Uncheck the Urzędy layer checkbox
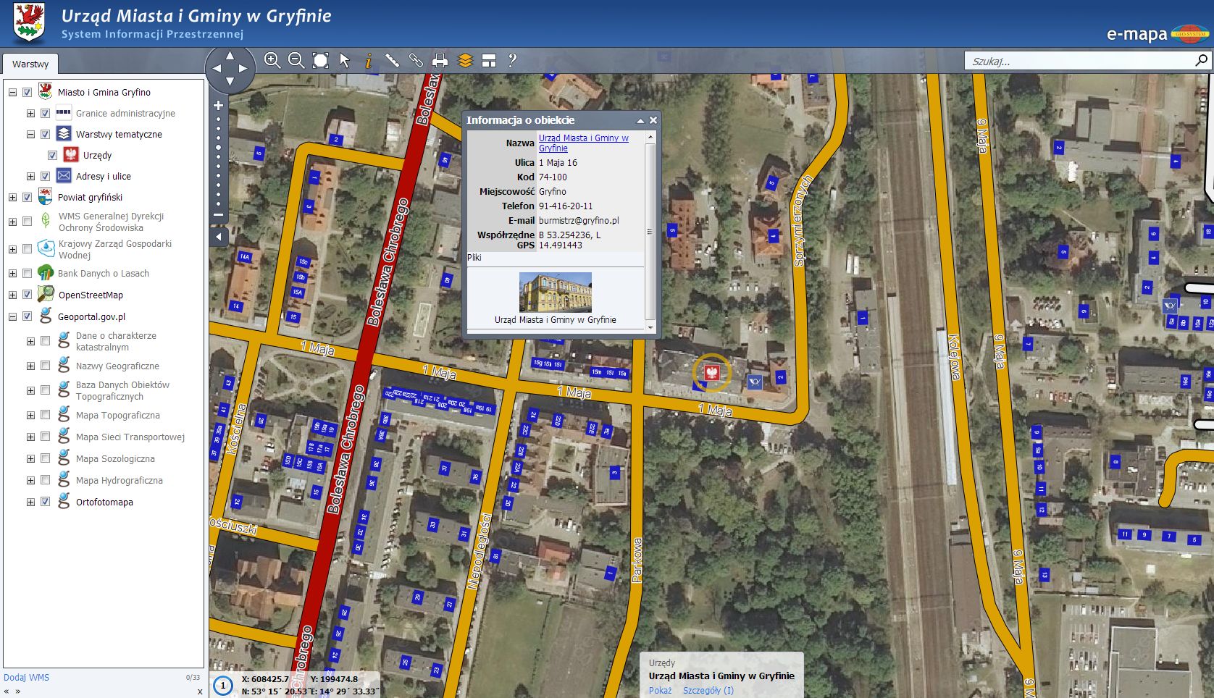 (x=52, y=155)
